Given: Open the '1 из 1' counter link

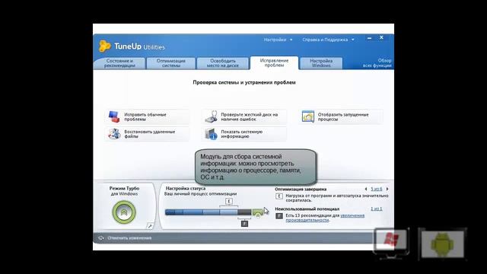Looking at the screenshot, I should click(x=377, y=209).
